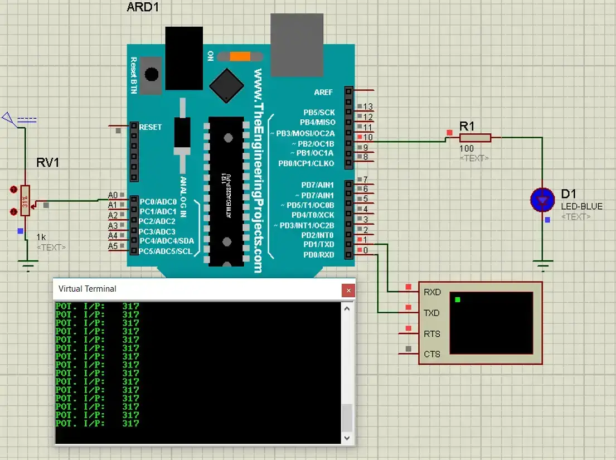Viewport: 616px width, 460px height.
Task: Click the RV1 potentiometer wiper arrow
Action: (33, 205)
